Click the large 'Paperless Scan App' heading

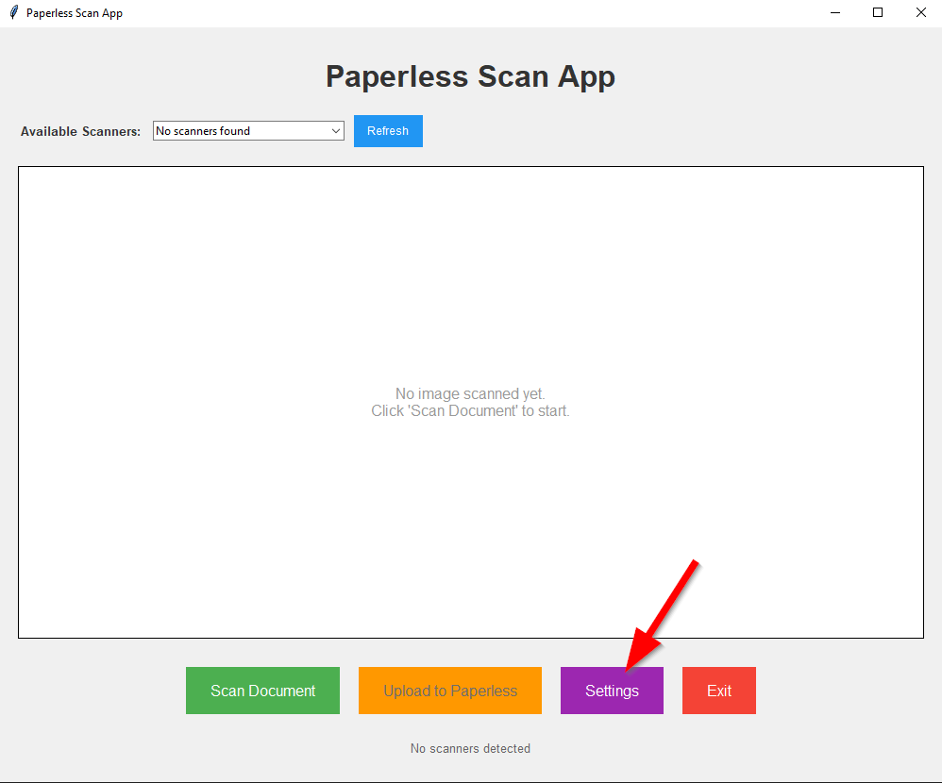[470, 76]
